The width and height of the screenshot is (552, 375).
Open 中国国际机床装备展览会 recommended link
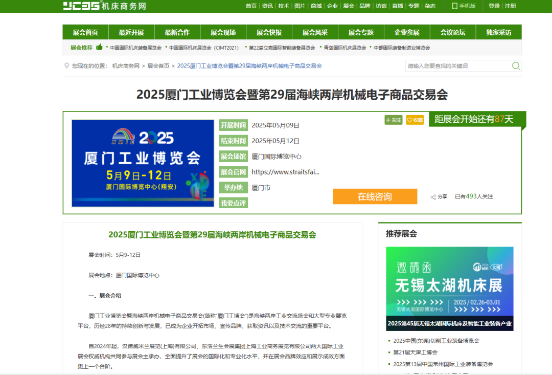tap(135, 48)
